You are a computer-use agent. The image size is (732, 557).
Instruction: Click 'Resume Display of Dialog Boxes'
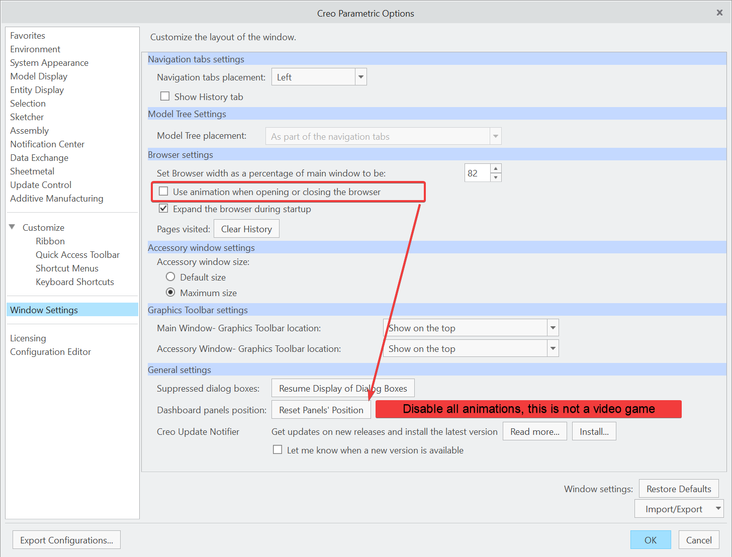point(342,388)
